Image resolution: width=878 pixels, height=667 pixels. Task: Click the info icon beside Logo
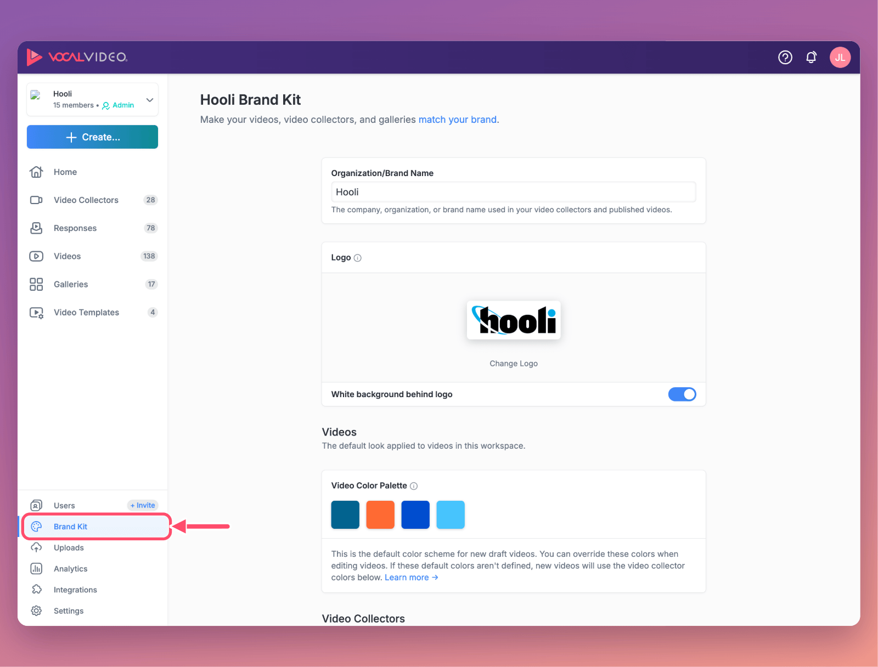click(358, 258)
